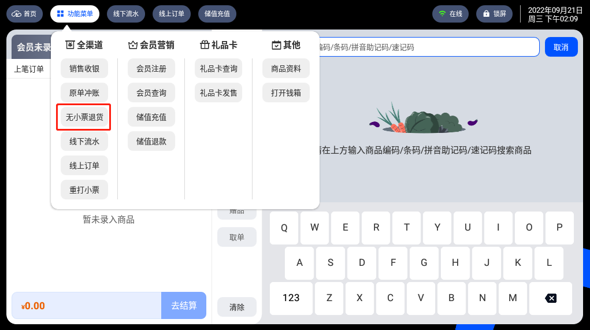Tap the X key on keyboard
This screenshot has height=330, width=590.
point(359,298)
